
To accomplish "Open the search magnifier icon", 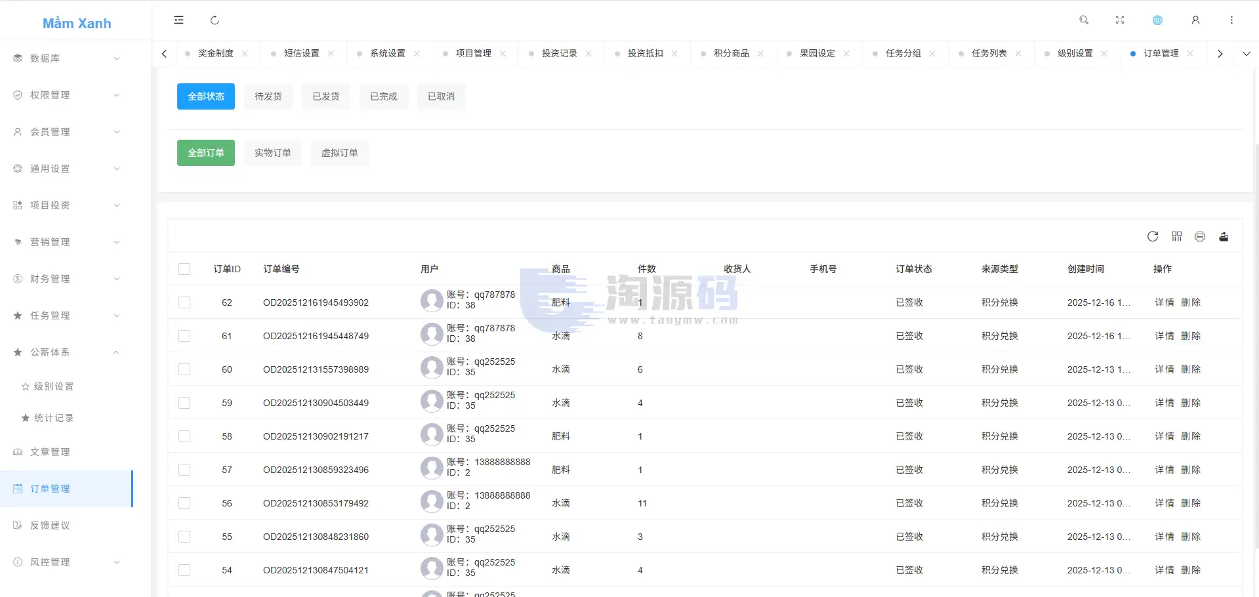I will tap(1084, 20).
